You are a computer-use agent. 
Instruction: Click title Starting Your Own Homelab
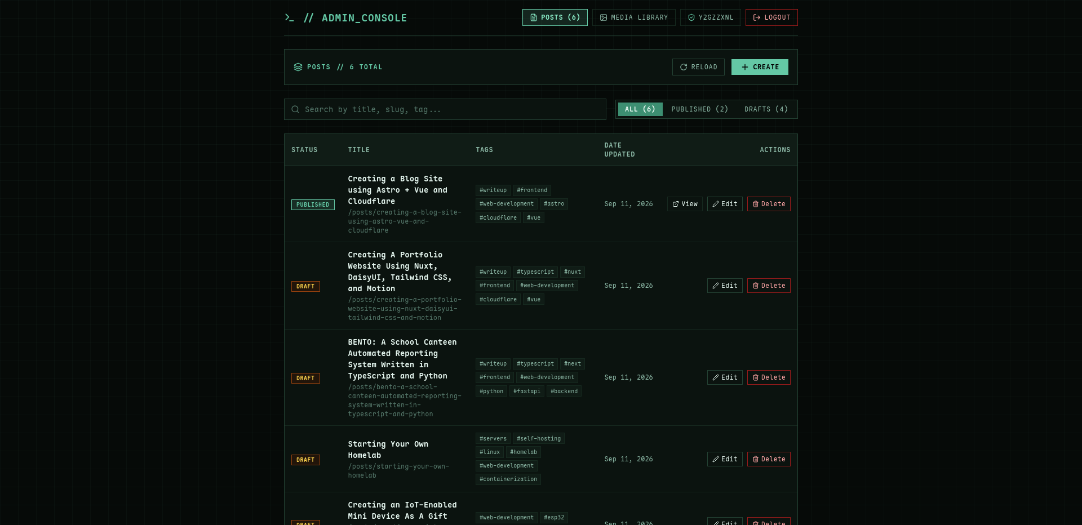coord(388,450)
